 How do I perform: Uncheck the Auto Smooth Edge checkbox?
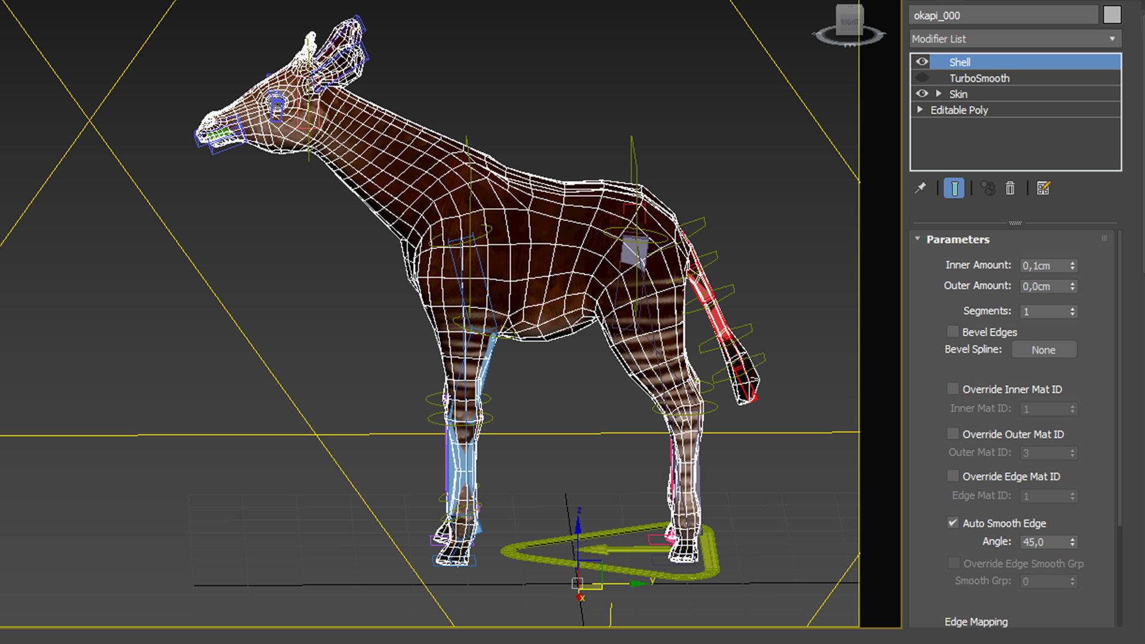tap(953, 522)
